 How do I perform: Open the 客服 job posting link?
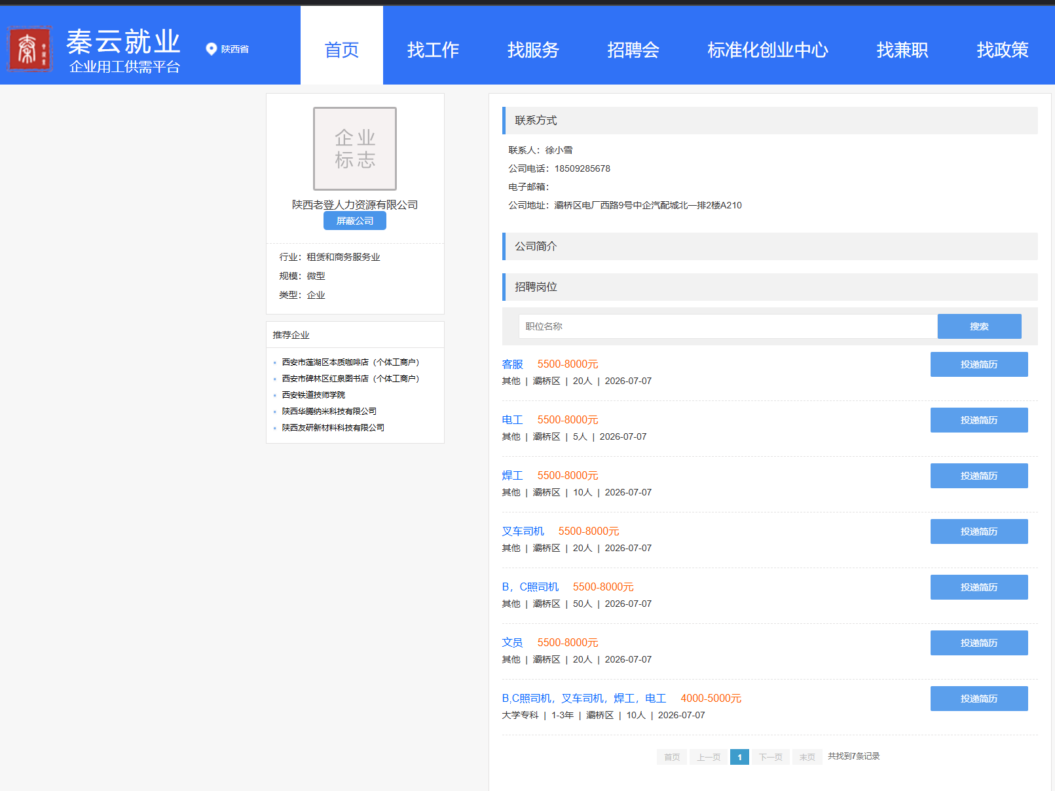(513, 364)
